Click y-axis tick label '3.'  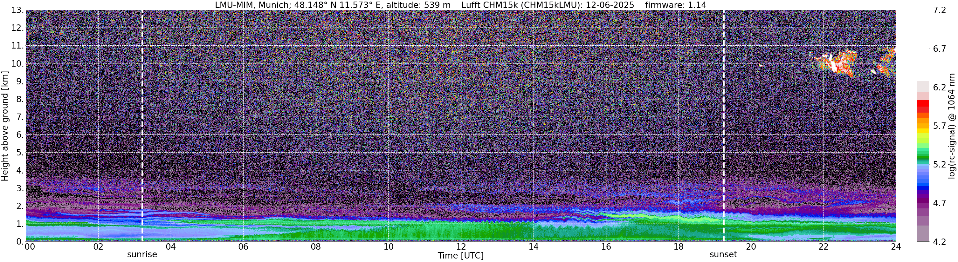[20, 188]
